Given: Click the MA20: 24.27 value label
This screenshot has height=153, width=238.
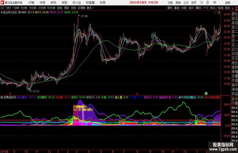Looking at the screenshot, I should pos(56,13).
